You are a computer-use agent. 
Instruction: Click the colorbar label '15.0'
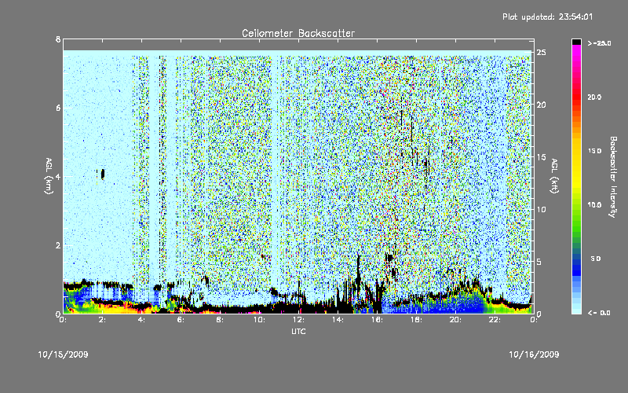[x=594, y=151]
